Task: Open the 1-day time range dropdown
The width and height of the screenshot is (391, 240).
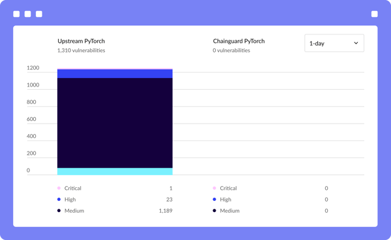Action: click(334, 43)
